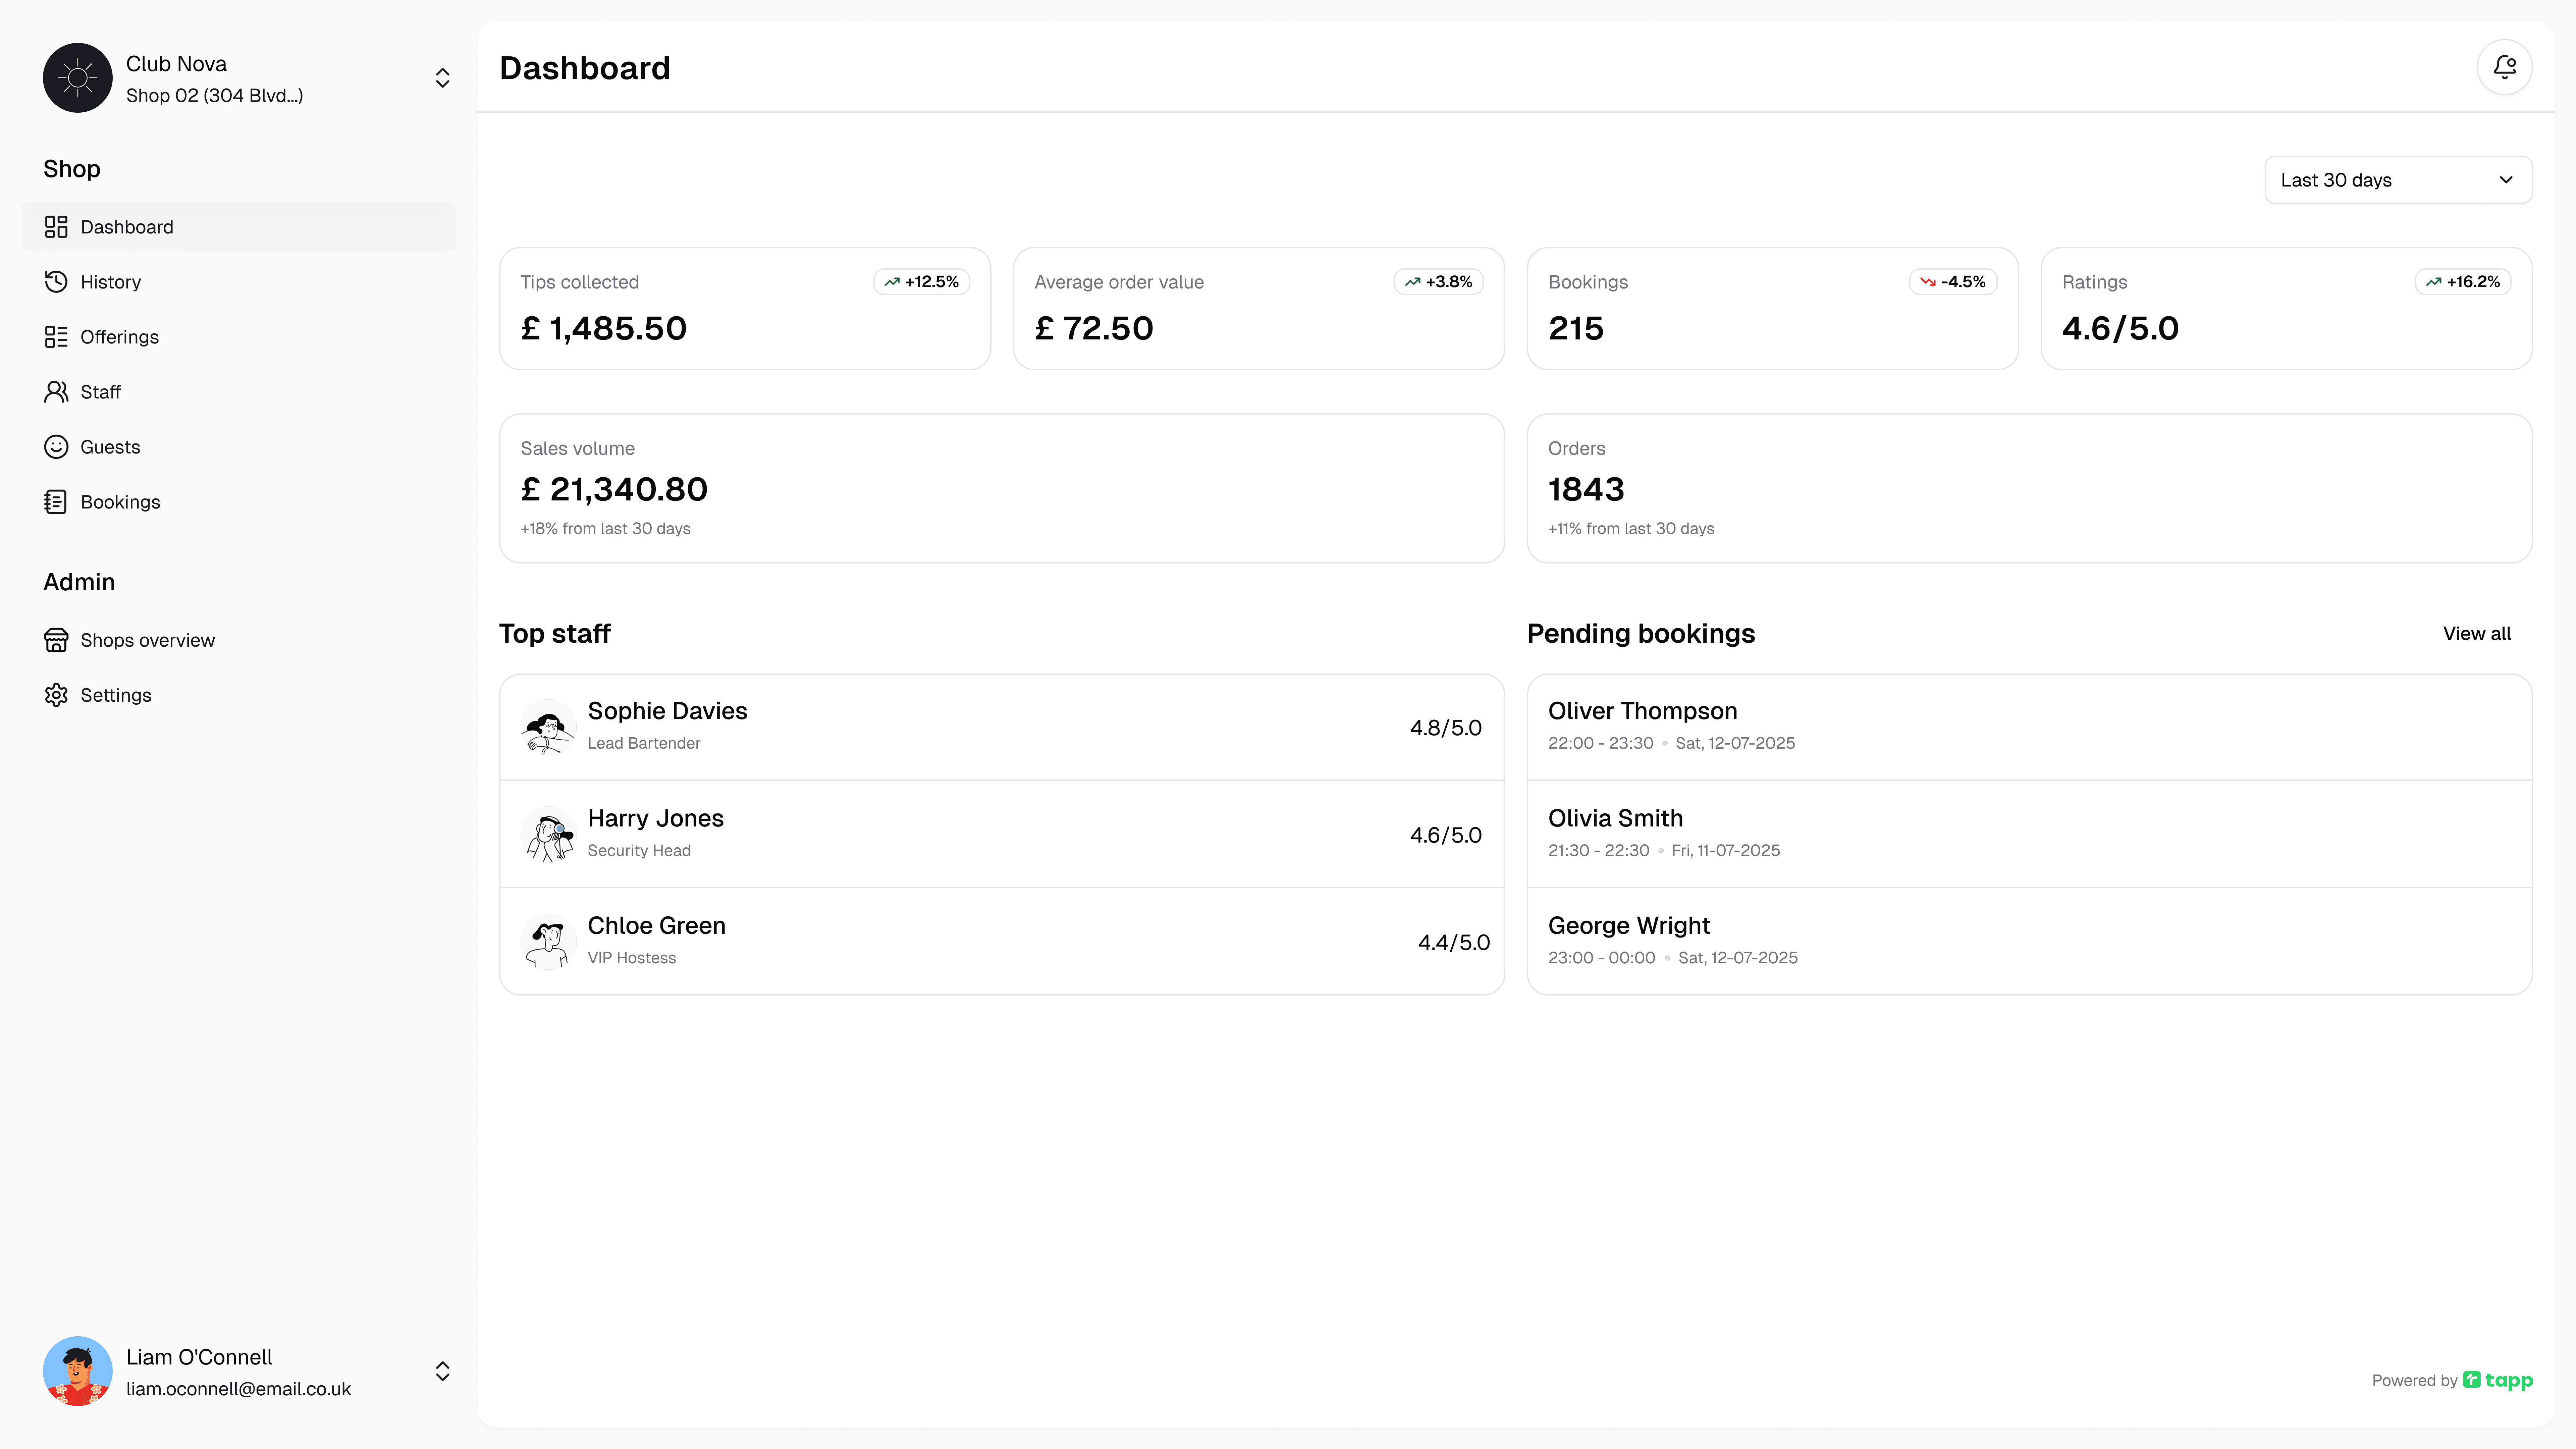Screen dimensions: 2576x1449
Task: Click the Shops overview storefront icon
Action: [56, 640]
